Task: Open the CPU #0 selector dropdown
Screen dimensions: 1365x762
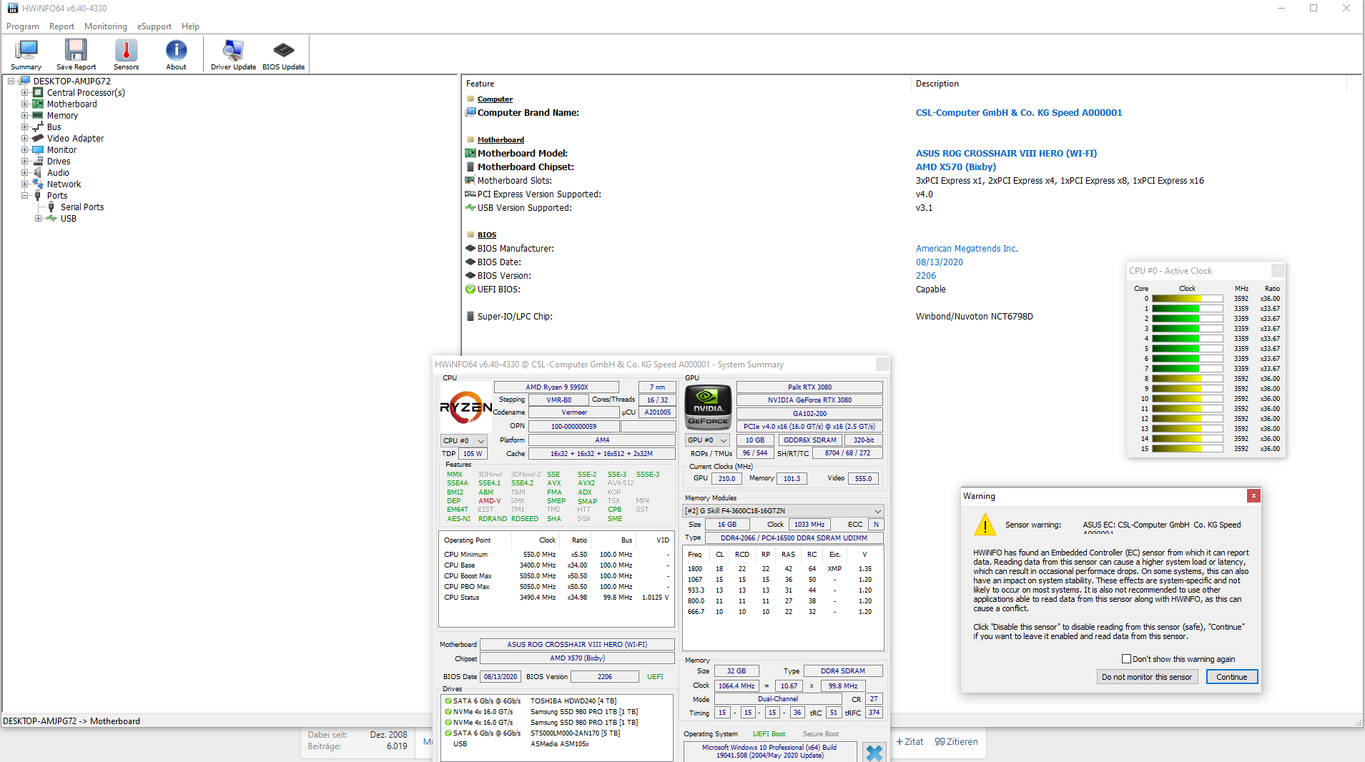Action: point(463,441)
